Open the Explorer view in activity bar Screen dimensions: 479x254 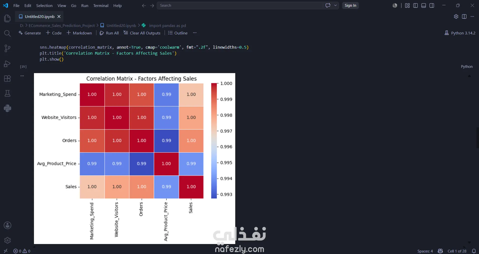click(7, 18)
